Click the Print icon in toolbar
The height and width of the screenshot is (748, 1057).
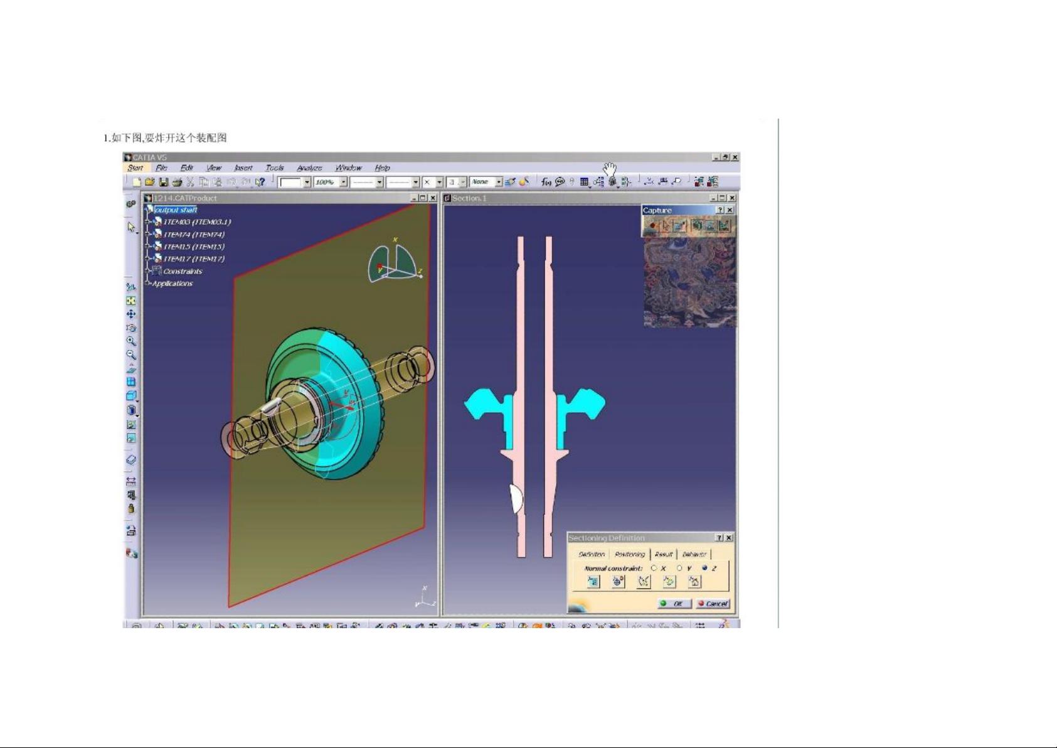tap(177, 182)
